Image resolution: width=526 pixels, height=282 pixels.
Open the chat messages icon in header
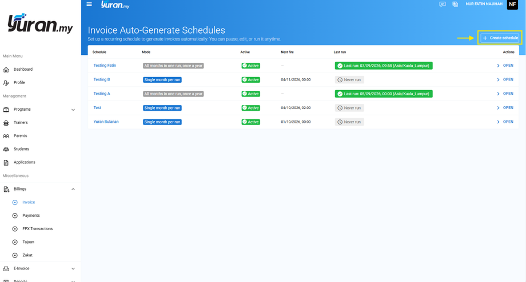coord(443,5)
